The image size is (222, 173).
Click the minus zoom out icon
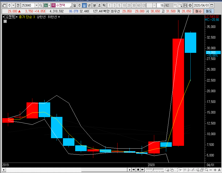[211, 170]
